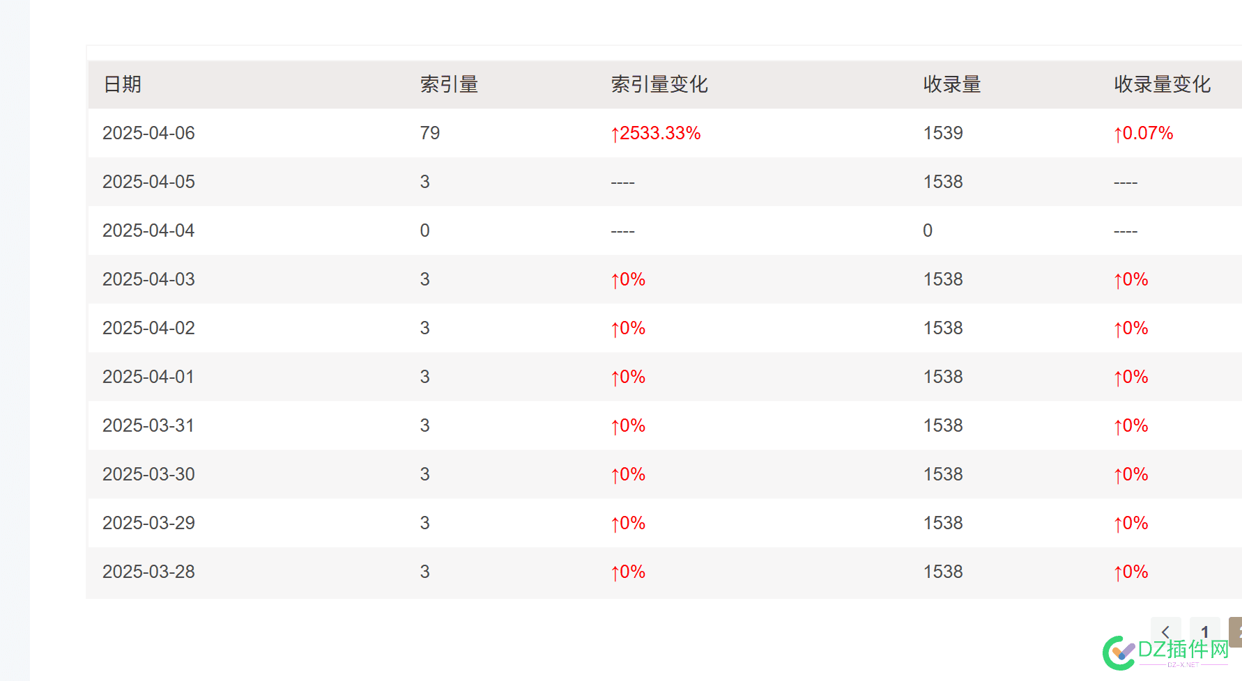Click 1538 in the 2025-03-28 row

click(943, 572)
